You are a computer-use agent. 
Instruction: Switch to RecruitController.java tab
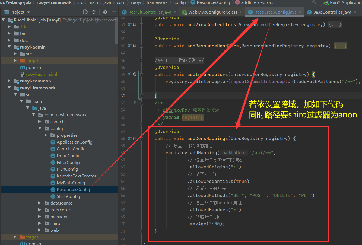coord(150,12)
